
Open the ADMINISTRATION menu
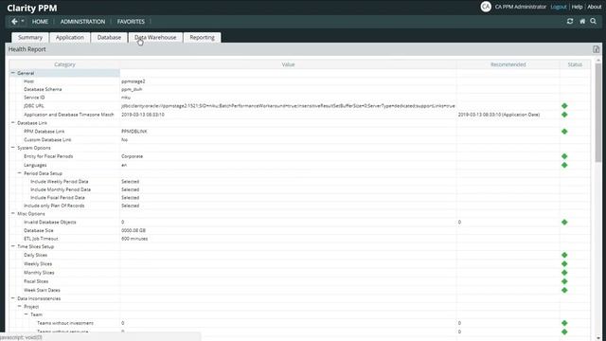point(82,22)
